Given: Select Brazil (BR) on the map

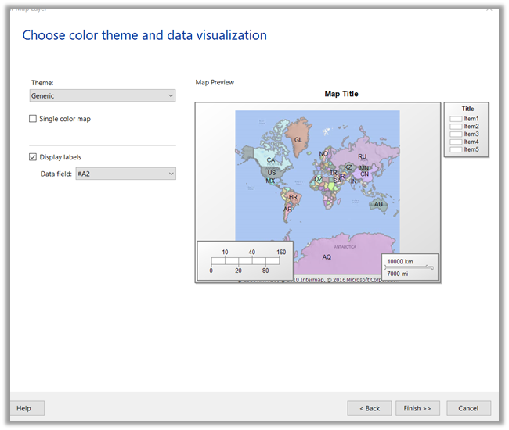Looking at the screenshot, I should 293,197.
